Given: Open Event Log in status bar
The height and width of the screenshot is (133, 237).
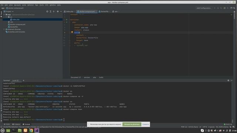Looking at the screenshot, I should pos(228,124).
